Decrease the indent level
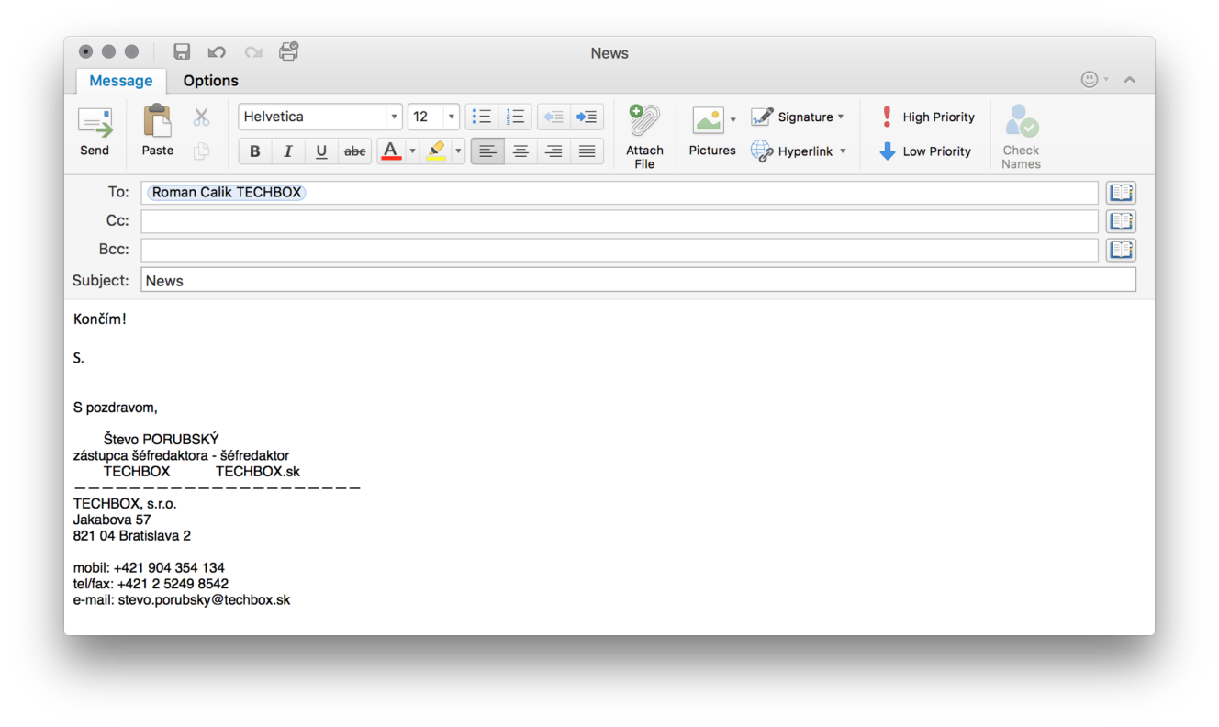The height and width of the screenshot is (727, 1219). (554, 117)
